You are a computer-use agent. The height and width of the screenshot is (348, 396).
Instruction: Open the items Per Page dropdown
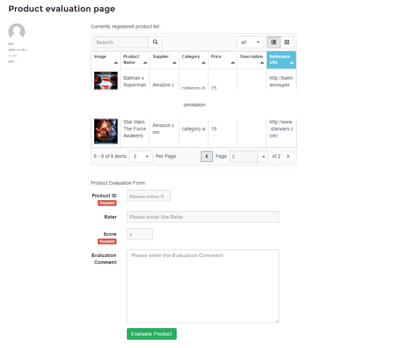(141, 156)
